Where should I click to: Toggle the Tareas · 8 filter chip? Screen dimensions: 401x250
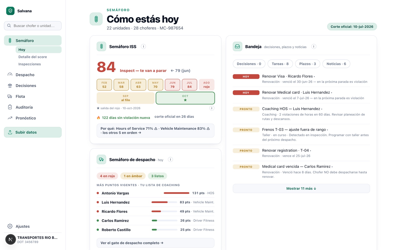point(280,64)
